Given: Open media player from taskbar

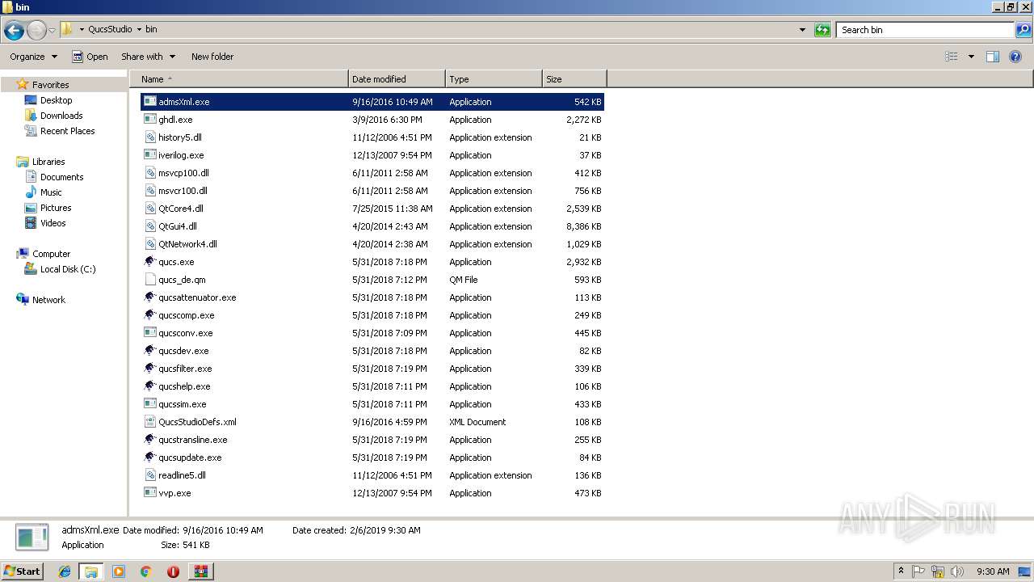Looking at the screenshot, I should click(x=119, y=571).
